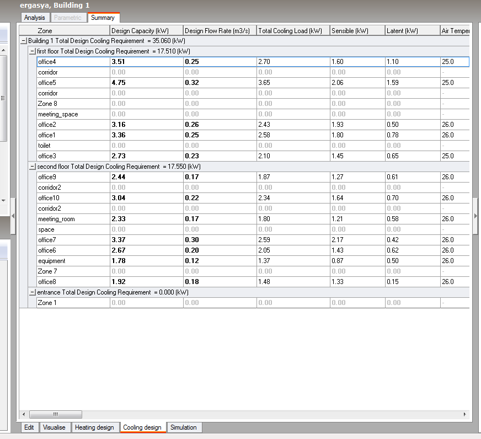481x439 pixels.
Task: Select the office5 zone name
Action: (x=47, y=83)
